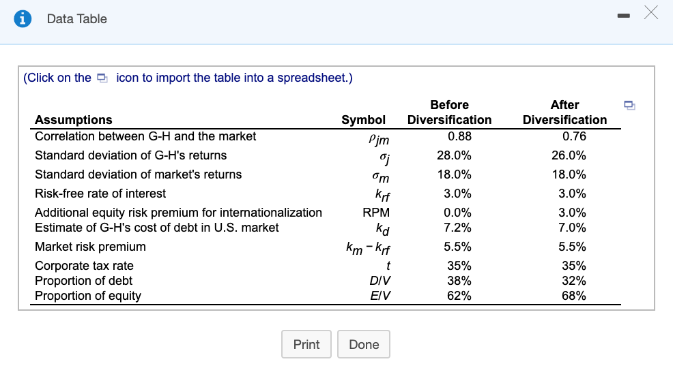
Task: Click the Data Table title text
Action: 76,19
